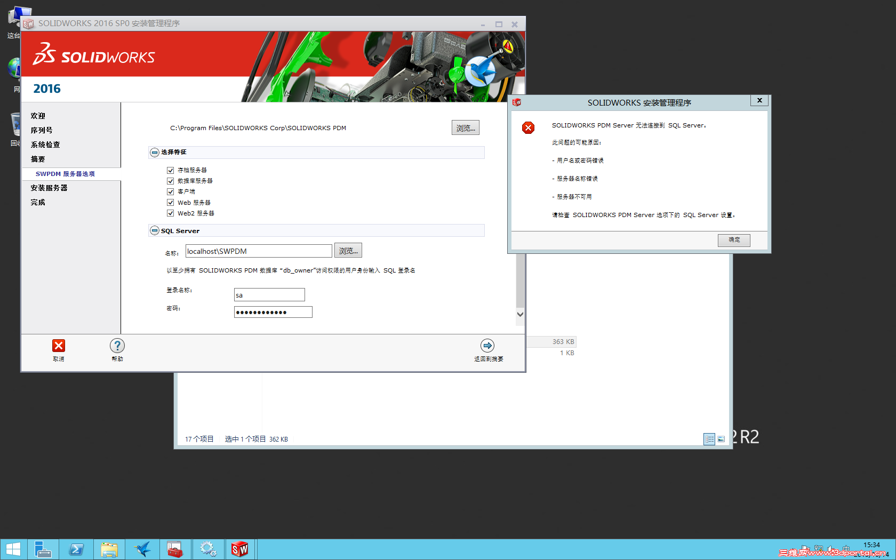Click the SOLIDWORKS installer title bar icon
This screenshot has width=896, height=560.
click(x=29, y=24)
